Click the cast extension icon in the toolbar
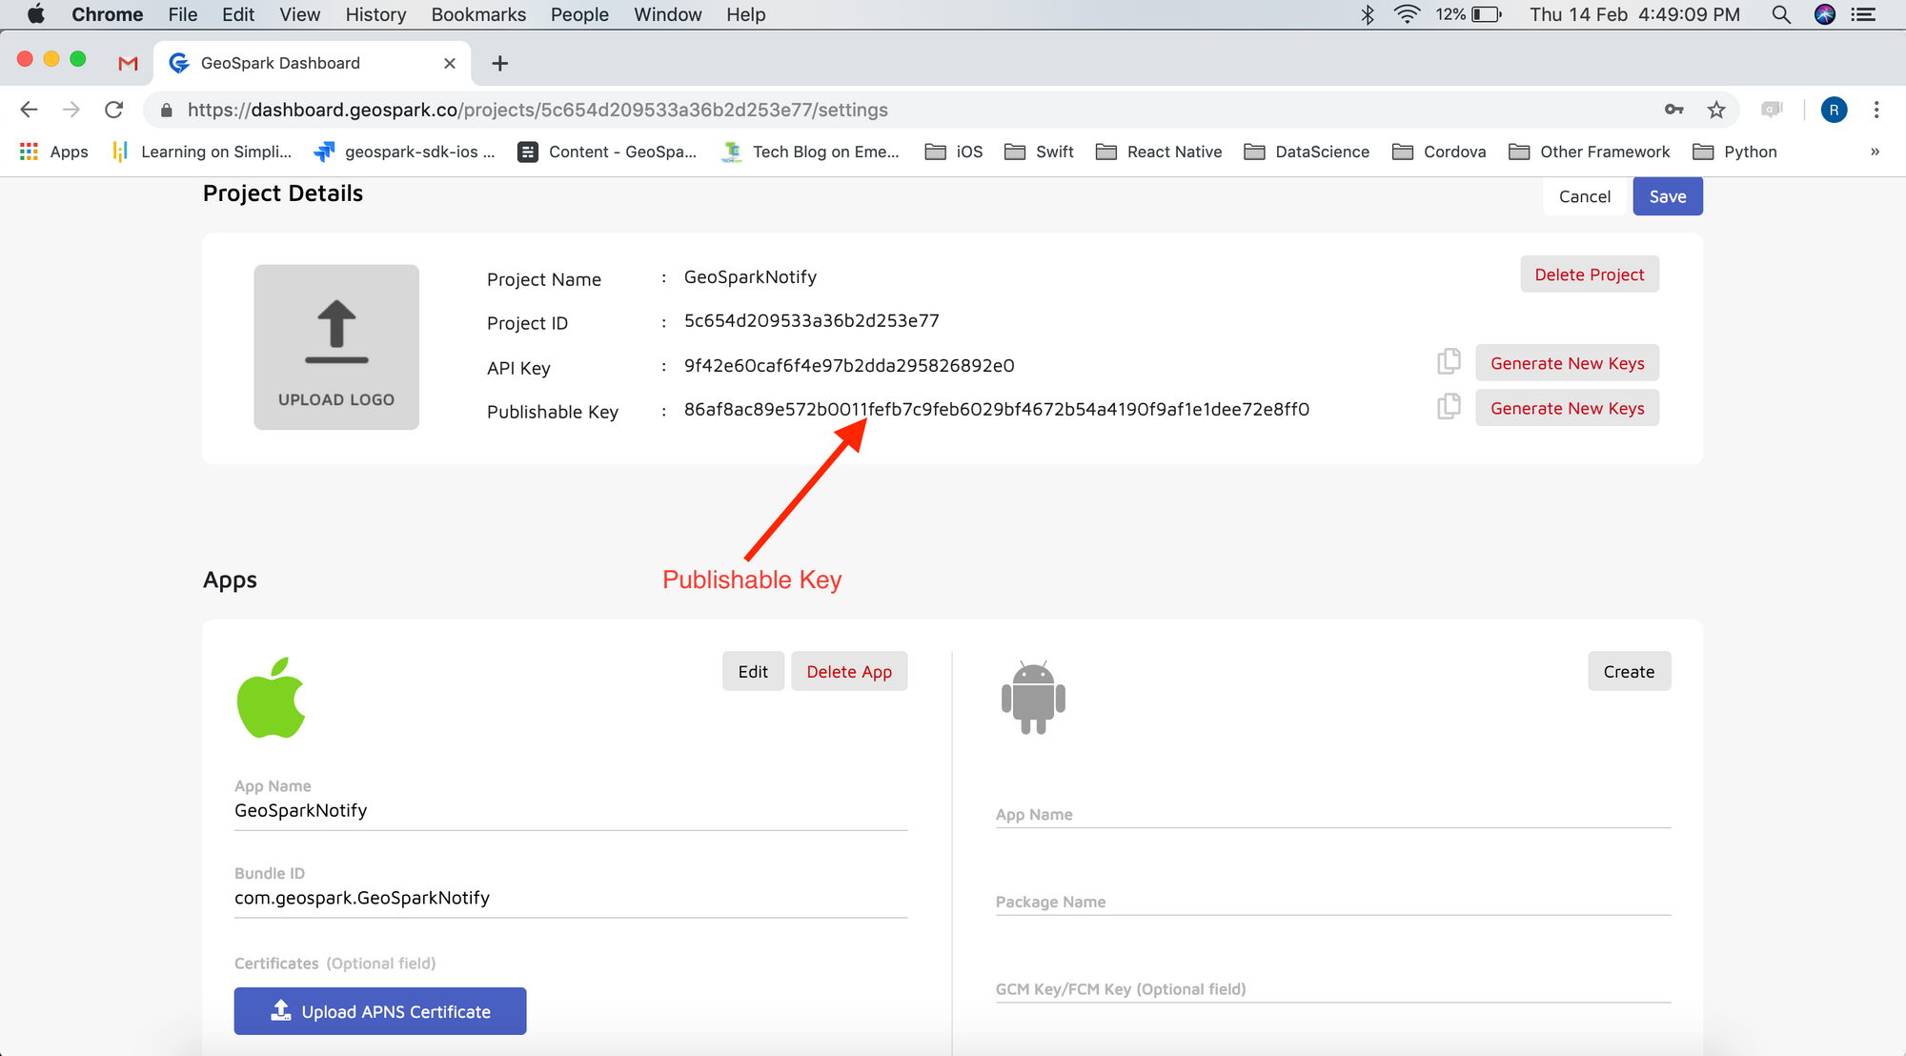1906x1056 pixels. [1772, 110]
